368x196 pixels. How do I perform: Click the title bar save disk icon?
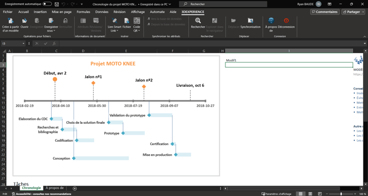pyautogui.click(x=57, y=4)
